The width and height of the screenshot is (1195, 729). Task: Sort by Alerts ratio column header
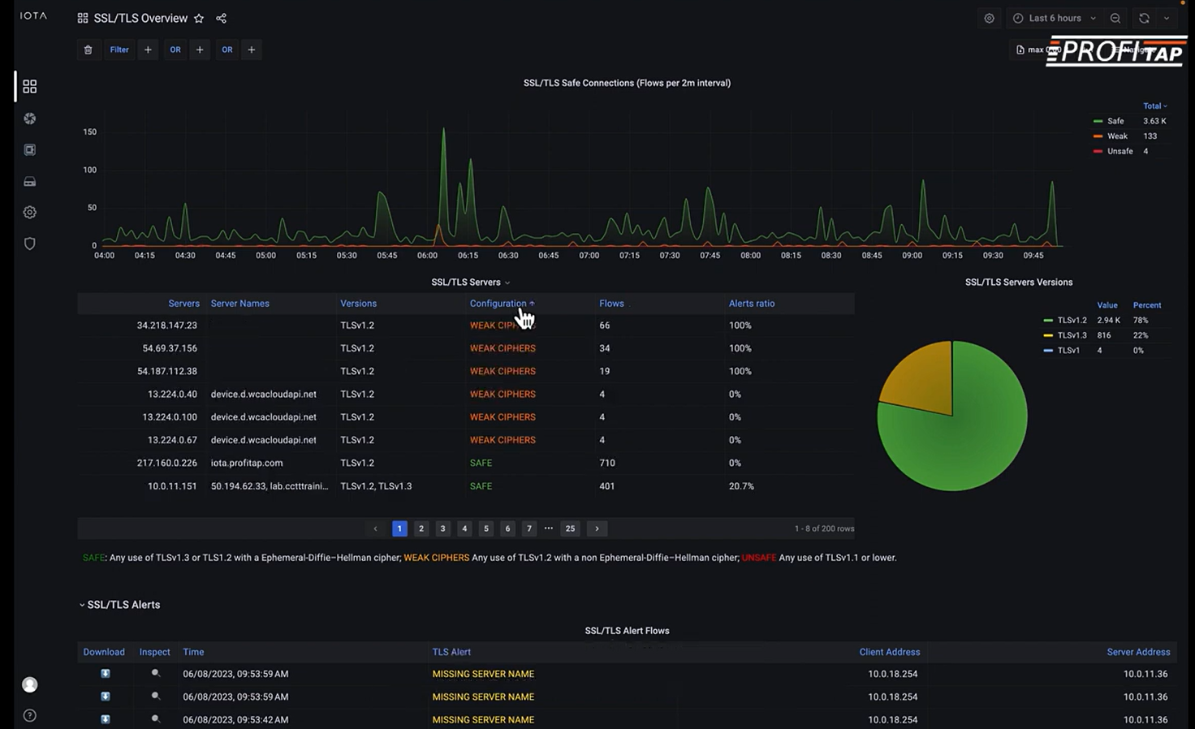tap(752, 304)
